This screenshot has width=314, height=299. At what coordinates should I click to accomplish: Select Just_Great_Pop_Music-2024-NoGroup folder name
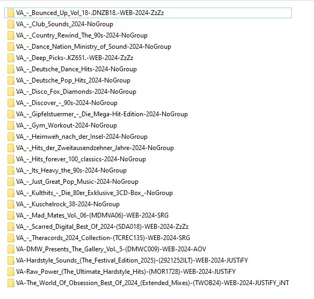(77, 182)
